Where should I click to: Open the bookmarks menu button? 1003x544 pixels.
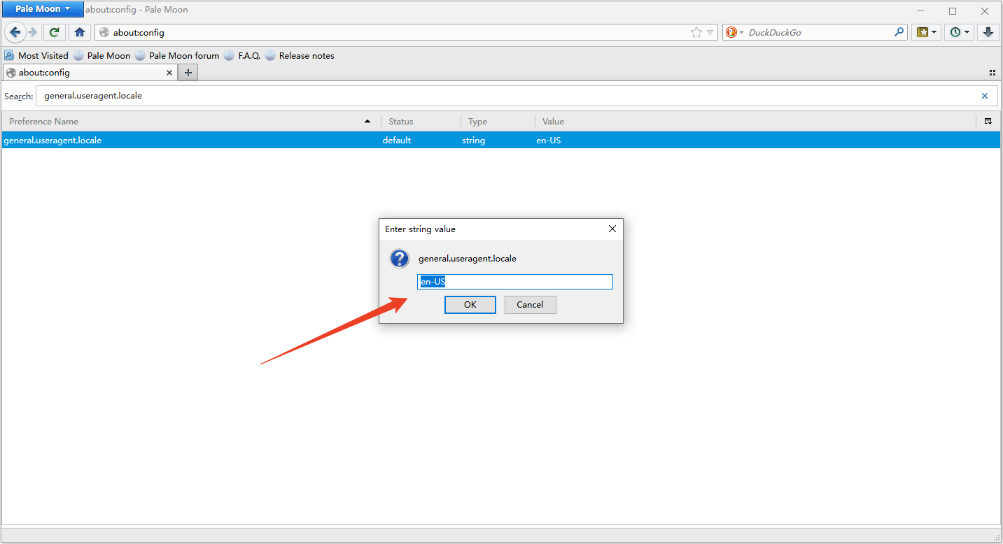tap(926, 32)
